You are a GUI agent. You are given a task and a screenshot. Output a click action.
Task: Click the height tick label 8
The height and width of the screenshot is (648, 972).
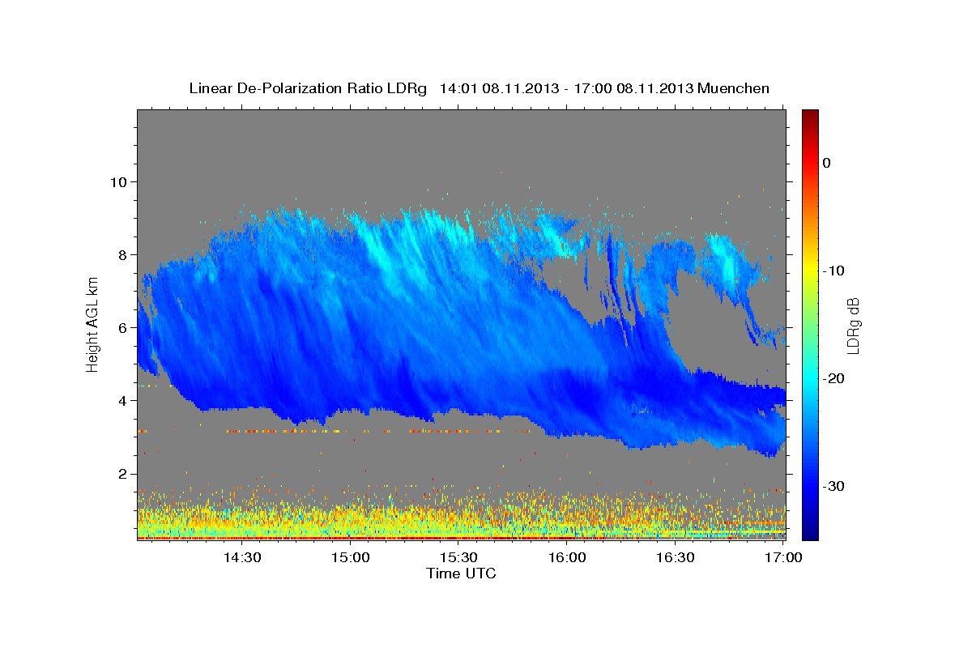pos(122,254)
